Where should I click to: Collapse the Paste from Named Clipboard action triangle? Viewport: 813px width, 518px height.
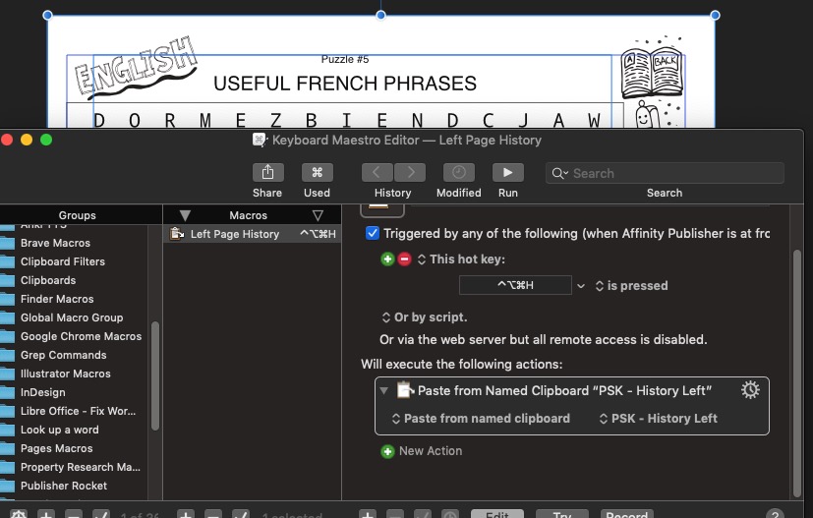click(x=384, y=390)
